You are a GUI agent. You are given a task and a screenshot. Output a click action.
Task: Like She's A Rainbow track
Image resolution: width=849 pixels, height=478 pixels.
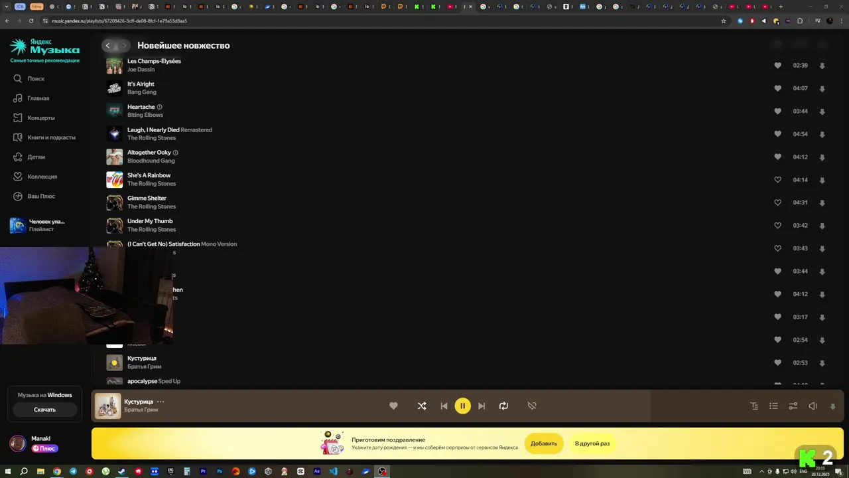point(777,180)
